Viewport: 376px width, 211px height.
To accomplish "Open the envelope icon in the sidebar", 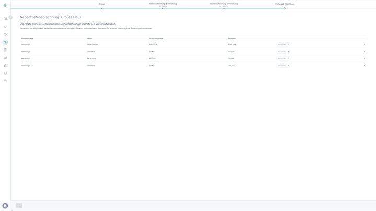I will coord(5,73).
